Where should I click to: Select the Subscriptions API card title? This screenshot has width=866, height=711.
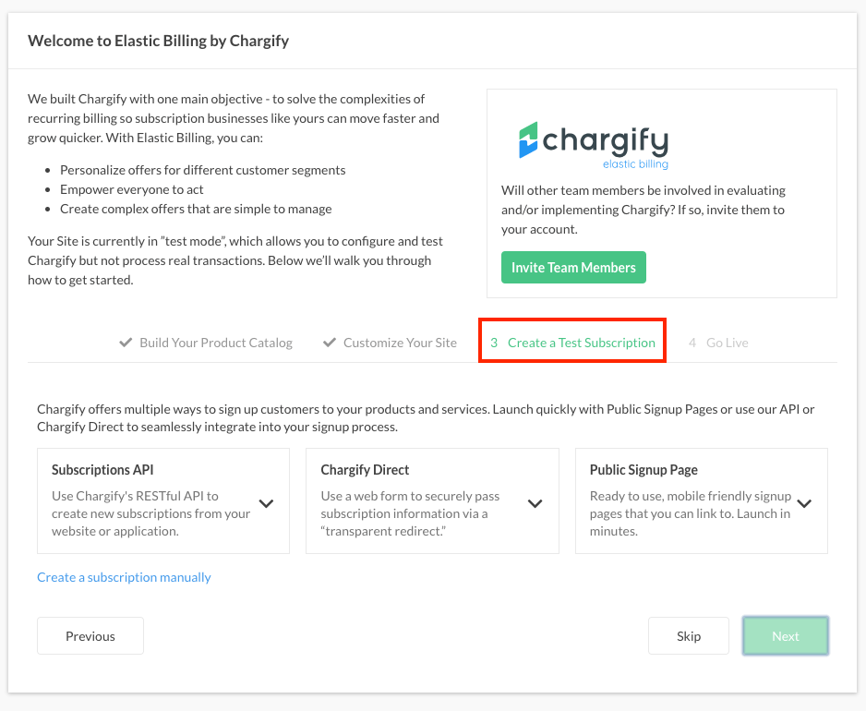[x=102, y=470]
